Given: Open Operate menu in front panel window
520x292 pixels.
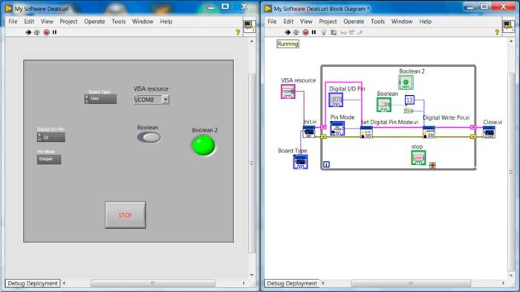Looking at the screenshot, I should click(94, 22).
